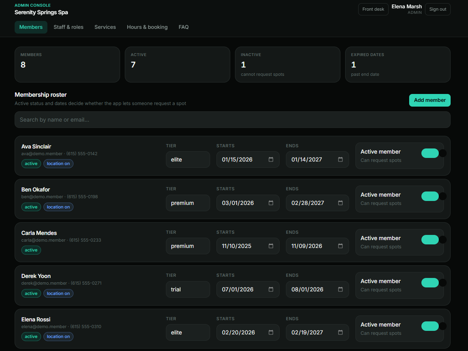Open calendar picker for Ben Okafor's end date
The height and width of the screenshot is (351, 468).
[340, 203]
